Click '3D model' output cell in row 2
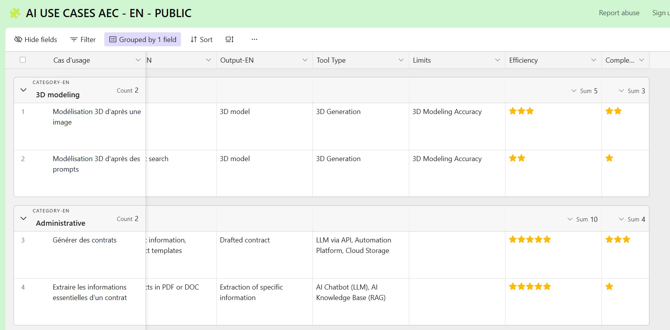This screenshot has width=670, height=330. [265, 173]
